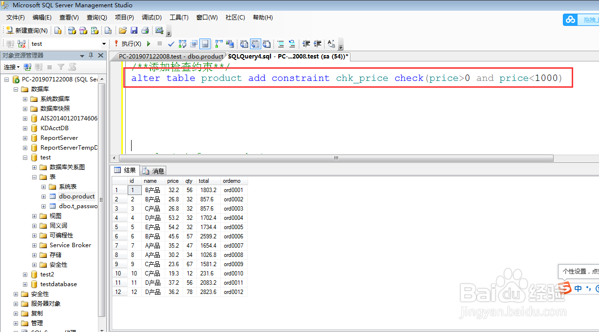Viewport: 599px width, 332px height.
Task: Collapse the test database node
Action: coord(25,157)
